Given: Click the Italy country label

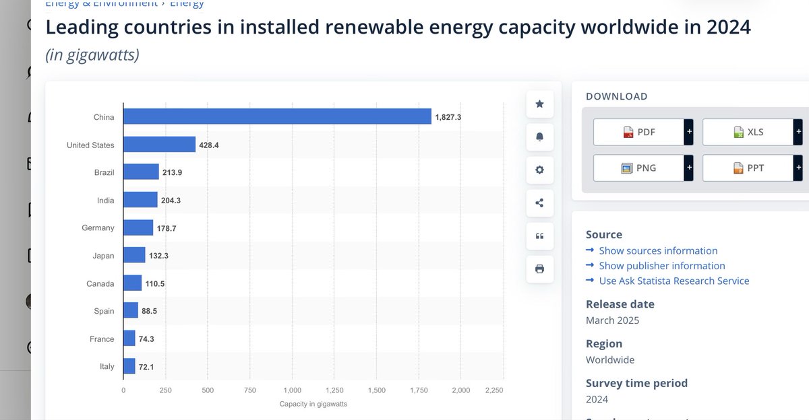Looking at the screenshot, I should tap(108, 367).
